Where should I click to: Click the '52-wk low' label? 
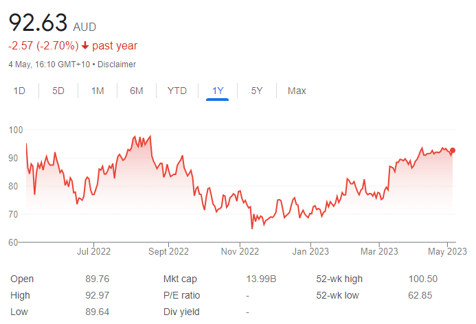(337, 295)
